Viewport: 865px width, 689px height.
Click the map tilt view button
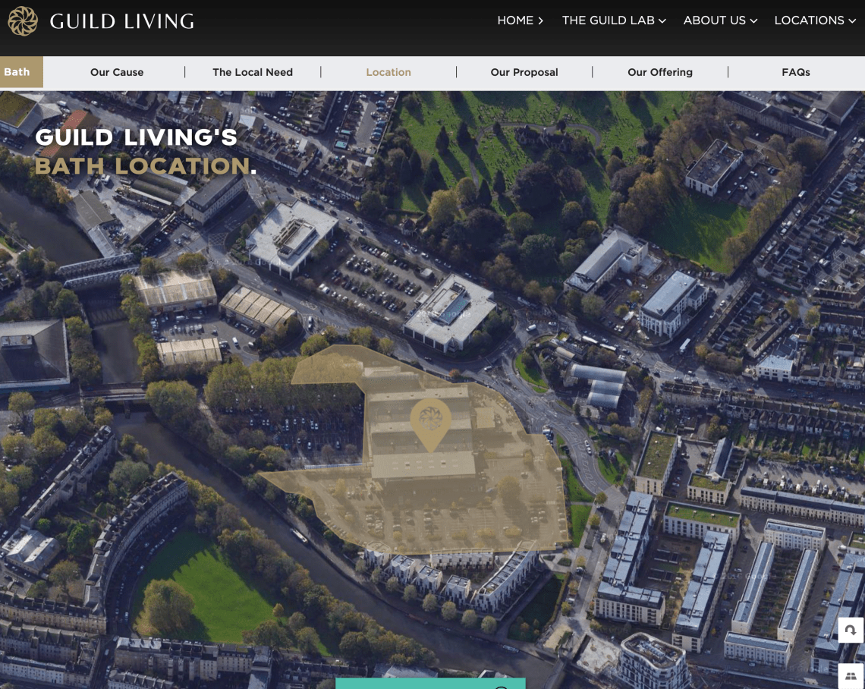pyautogui.click(x=850, y=676)
